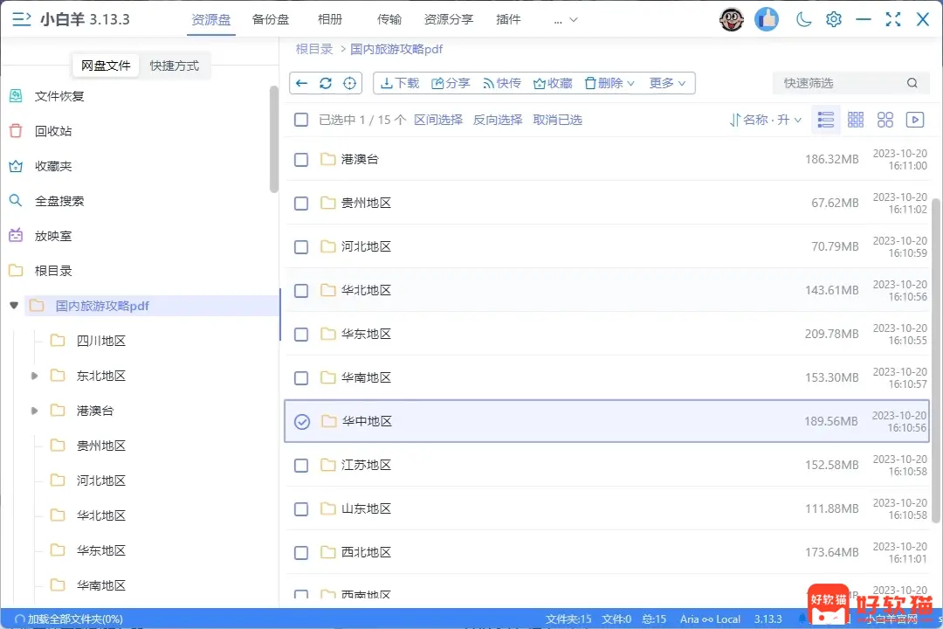Click 反向选择 invert selection link
This screenshot has height=629, width=943.
(498, 120)
